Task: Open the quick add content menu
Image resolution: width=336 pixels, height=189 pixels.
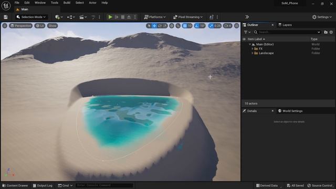Action: pyautogui.click(x=59, y=17)
